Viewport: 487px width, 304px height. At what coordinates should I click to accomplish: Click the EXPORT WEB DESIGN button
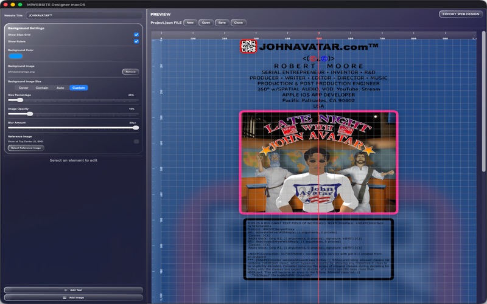(x=461, y=14)
